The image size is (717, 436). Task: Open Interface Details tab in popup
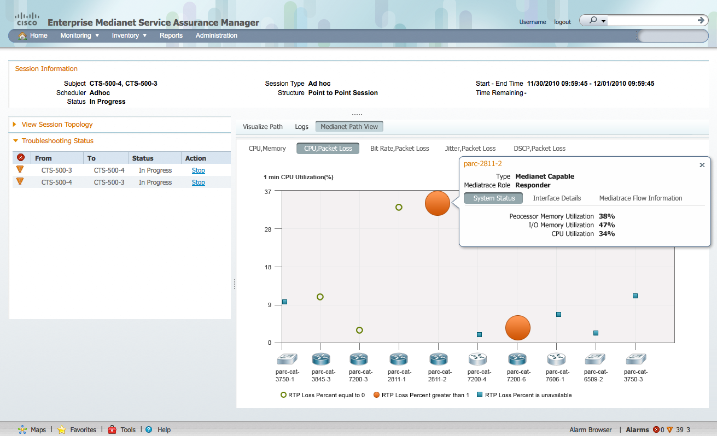pyautogui.click(x=557, y=198)
